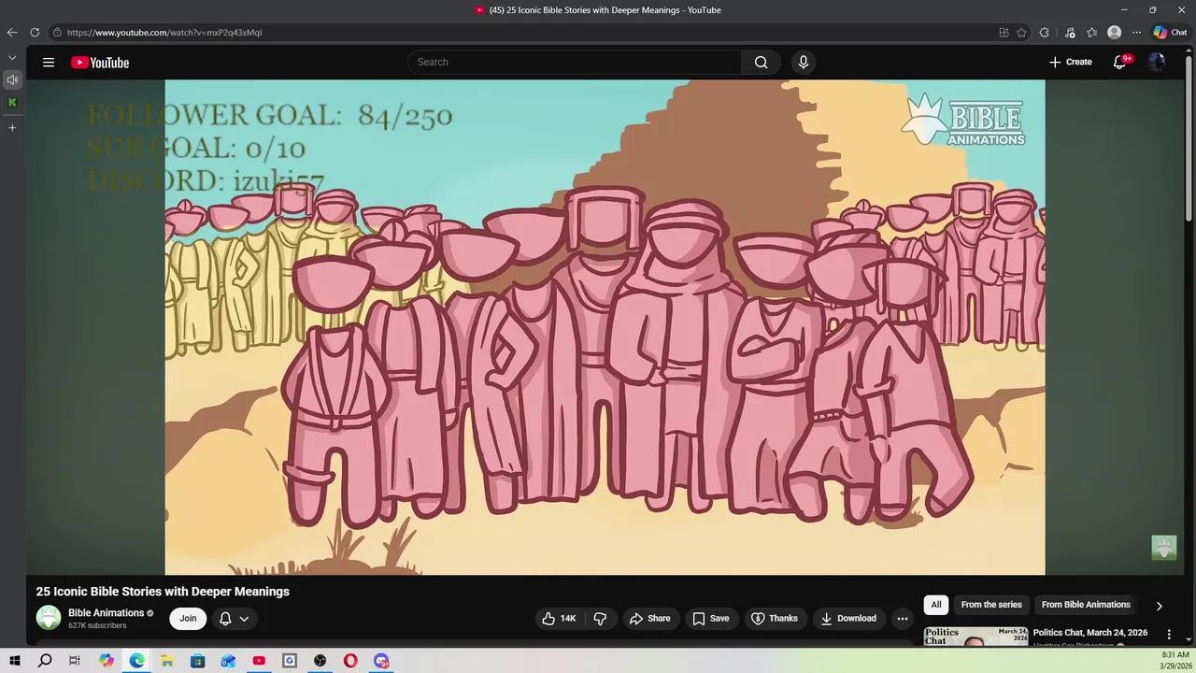Go back in the browser

[x=12, y=32]
